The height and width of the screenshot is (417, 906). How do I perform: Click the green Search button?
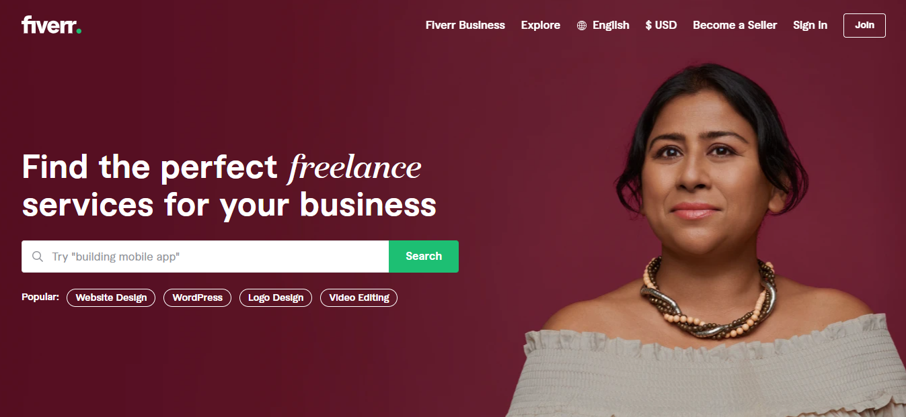424,257
